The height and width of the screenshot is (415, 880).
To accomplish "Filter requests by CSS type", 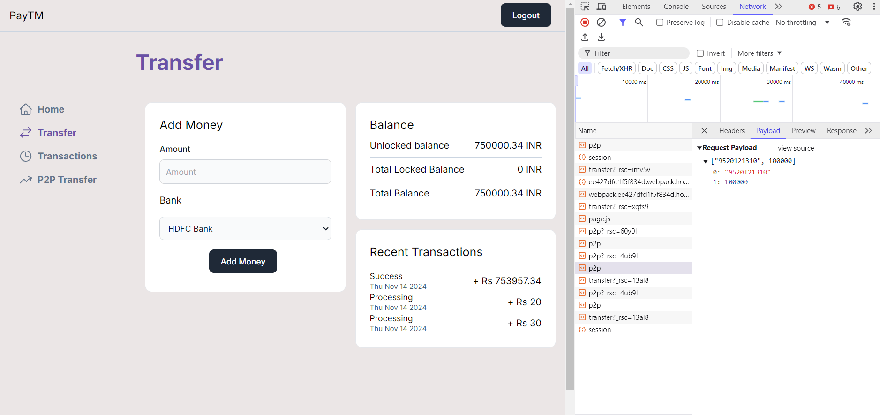I will tap(668, 68).
